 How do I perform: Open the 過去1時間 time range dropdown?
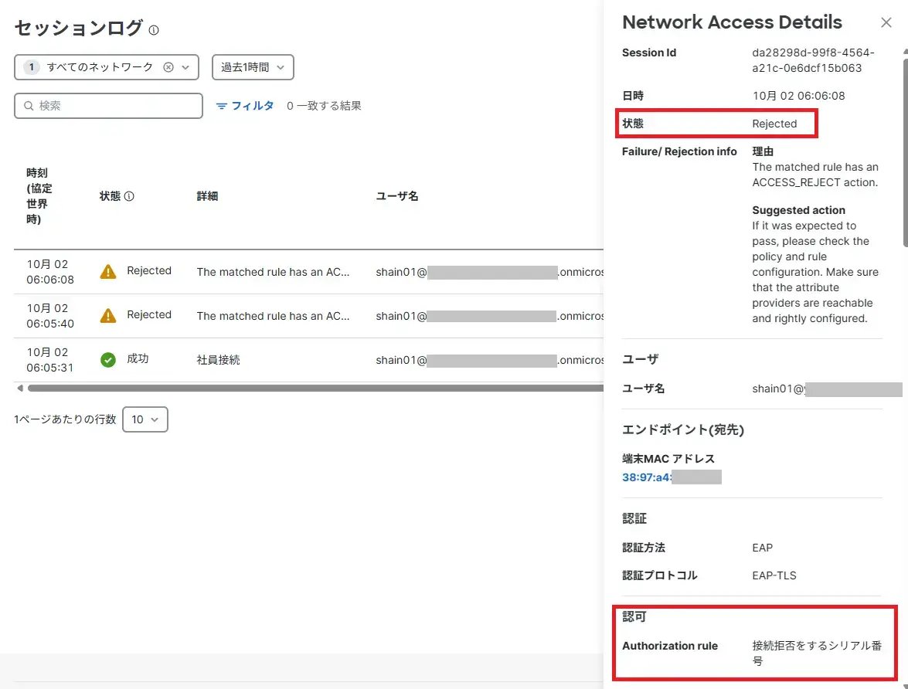(253, 67)
